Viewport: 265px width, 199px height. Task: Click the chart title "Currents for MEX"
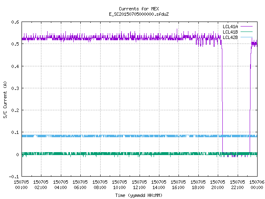139,9
